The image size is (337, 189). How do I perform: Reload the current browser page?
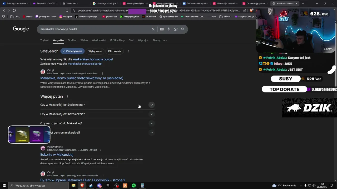(14, 10)
